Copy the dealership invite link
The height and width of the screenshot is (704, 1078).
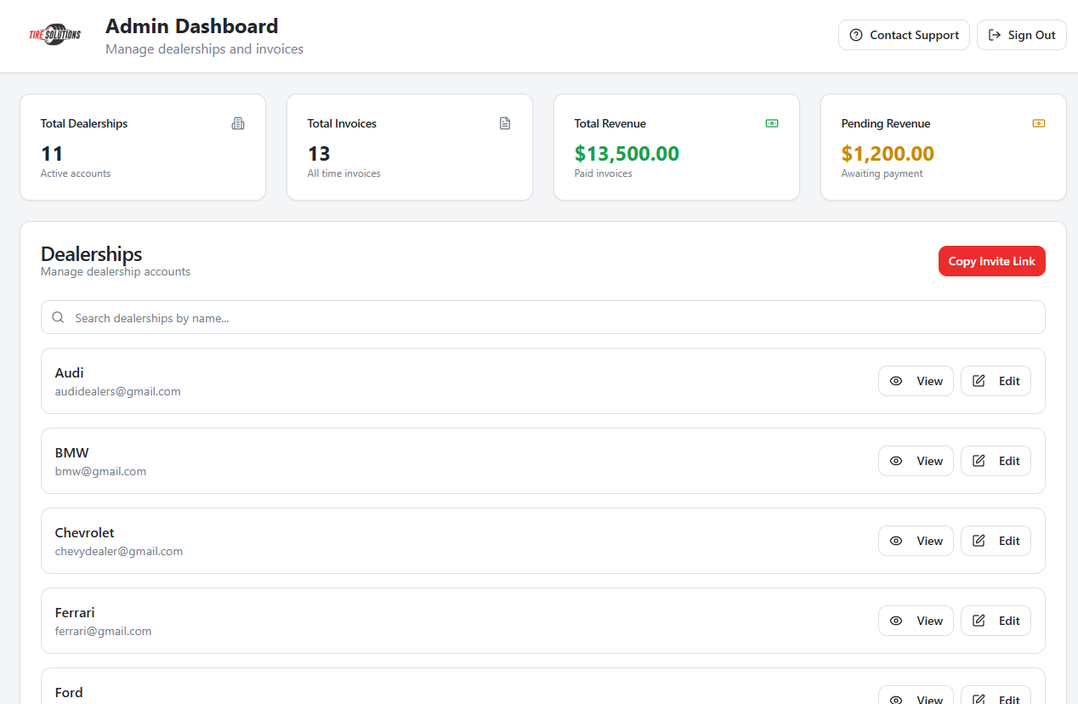pyautogui.click(x=991, y=261)
